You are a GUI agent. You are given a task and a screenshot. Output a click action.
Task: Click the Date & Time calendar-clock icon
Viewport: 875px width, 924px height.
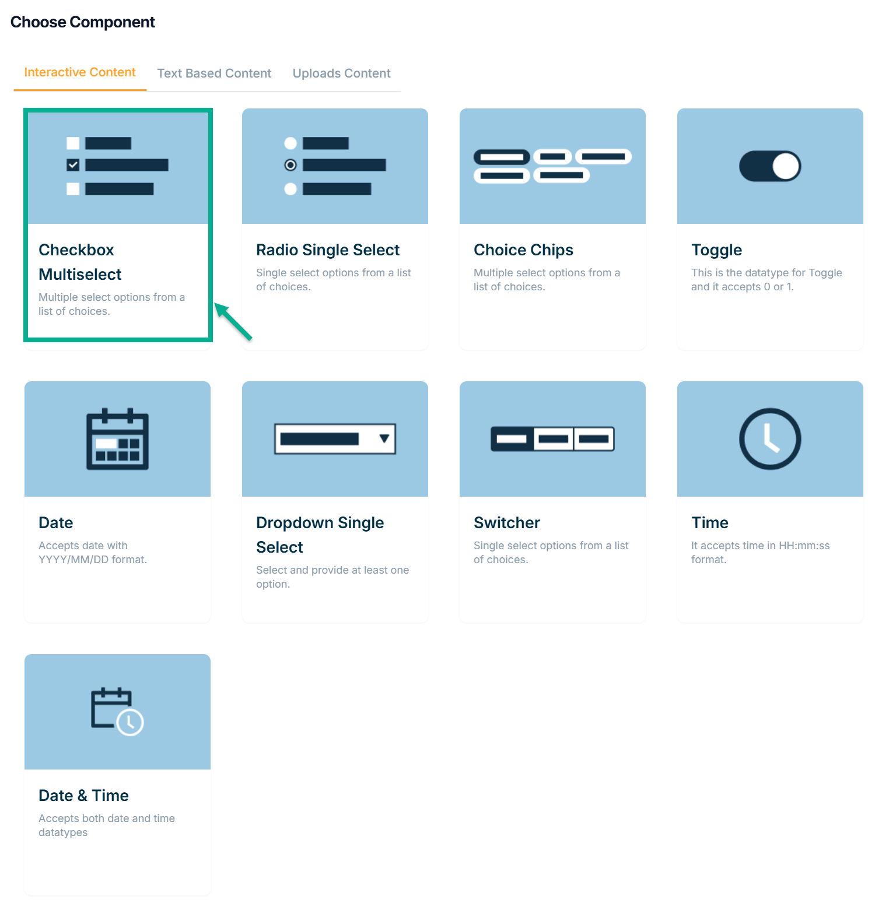117,711
